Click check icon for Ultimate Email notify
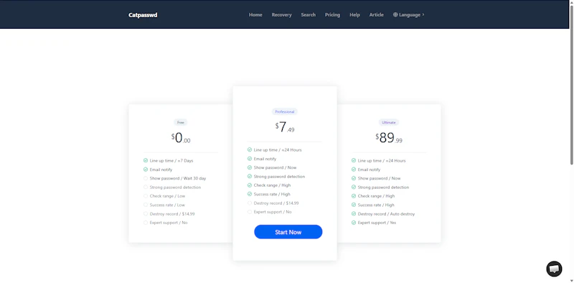The width and height of the screenshot is (574, 283). (x=354, y=170)
